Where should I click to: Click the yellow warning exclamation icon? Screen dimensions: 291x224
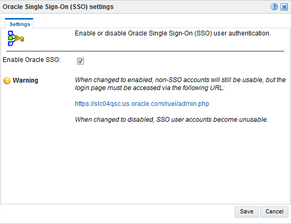pos(7,80)
